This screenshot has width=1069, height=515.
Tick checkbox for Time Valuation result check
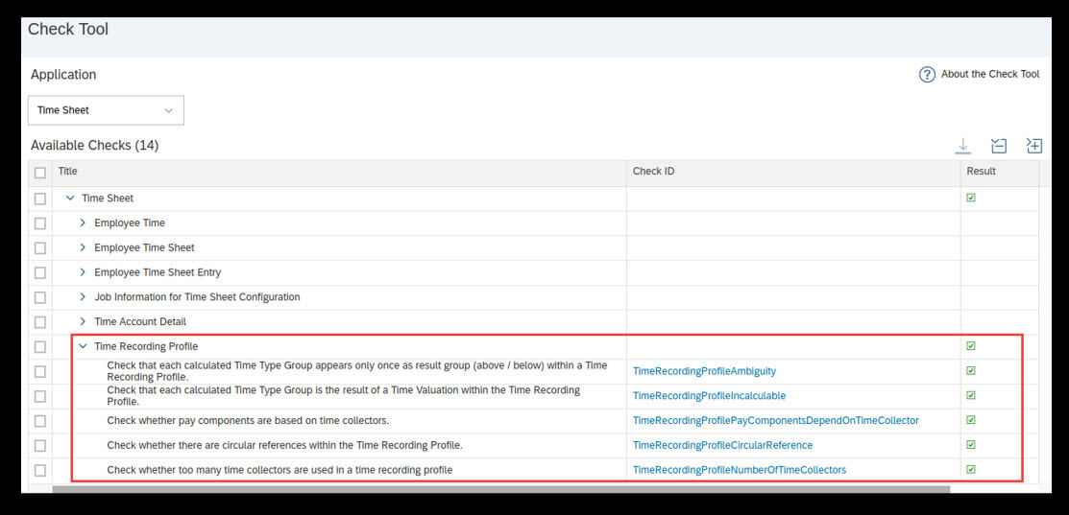coord(40,396)
